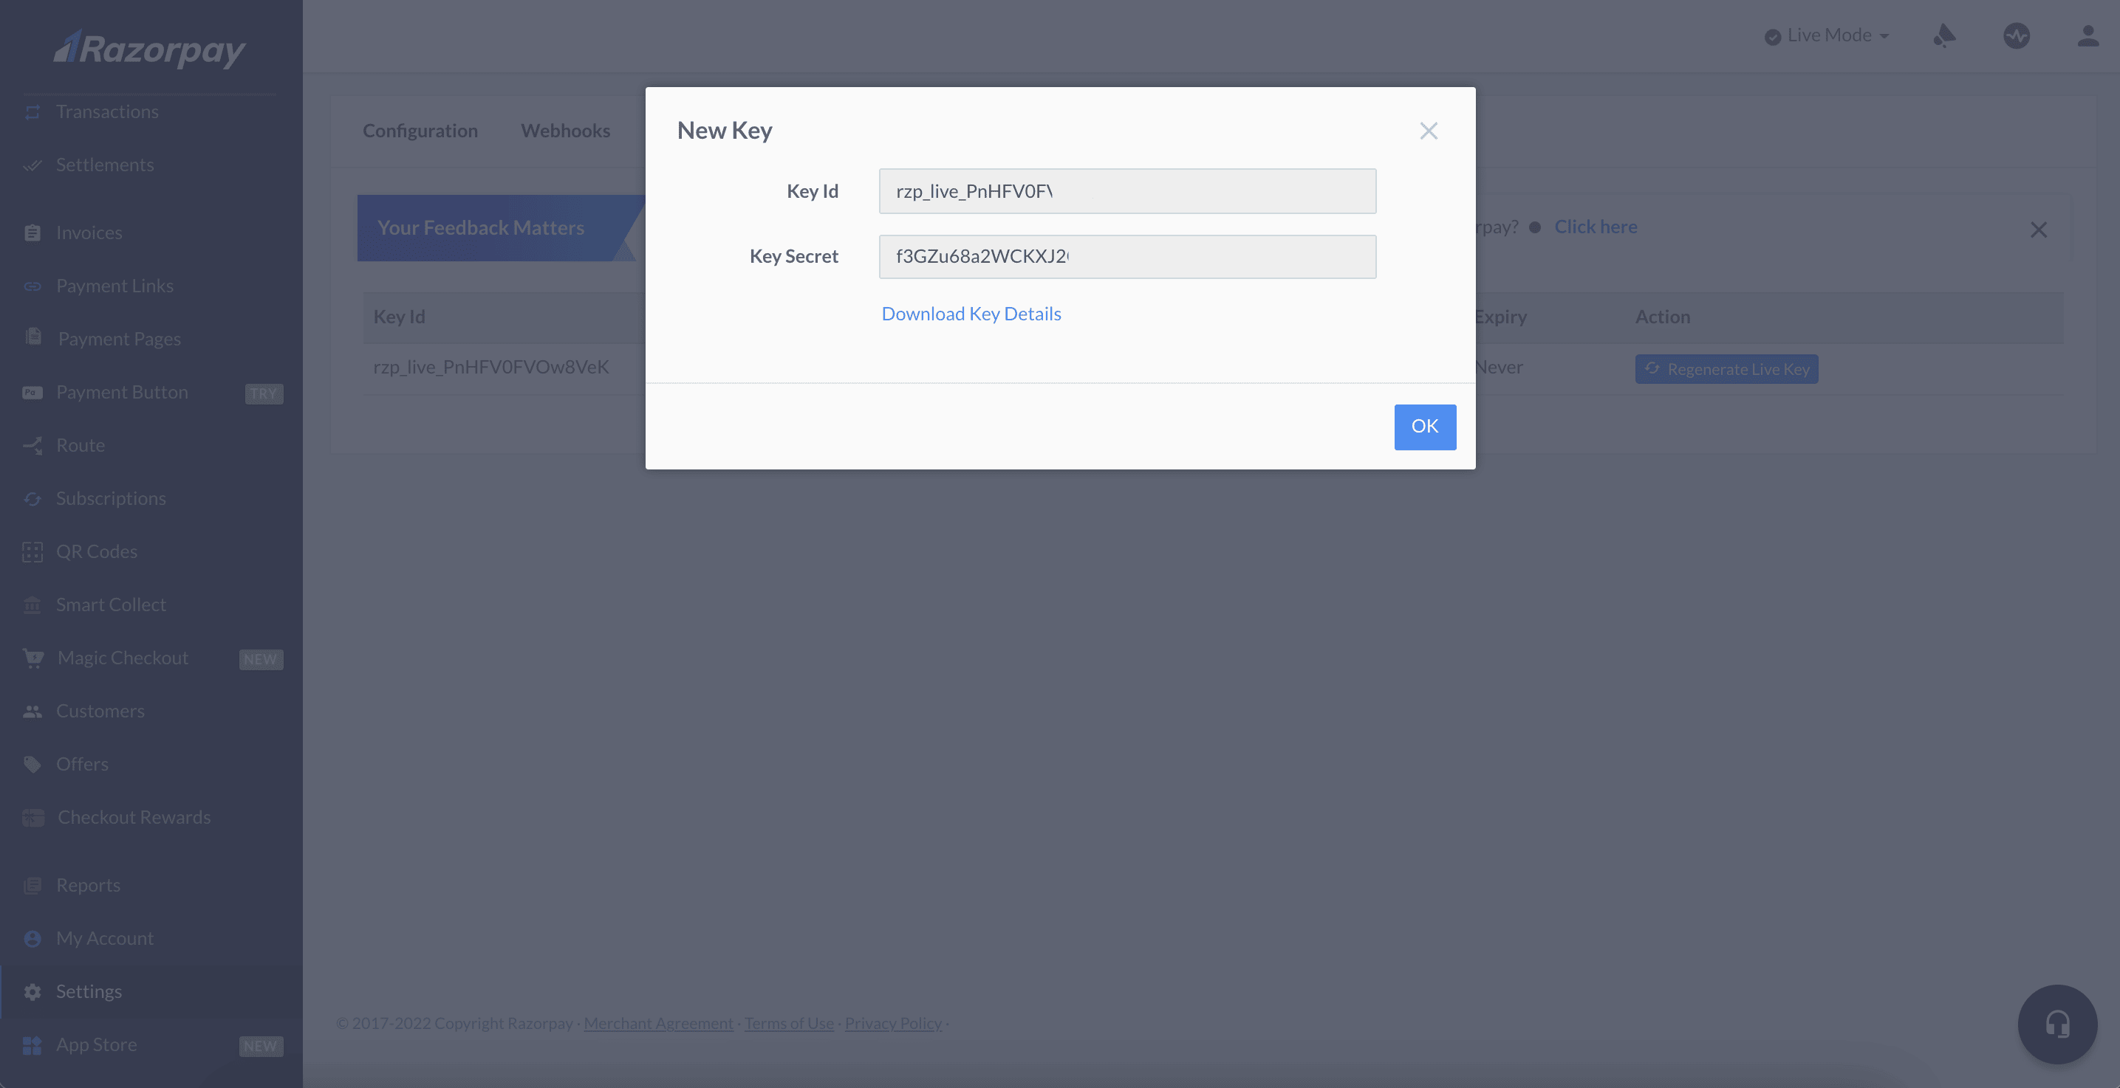
Task: Click the Key Id column header
Action: (x=399, y=317)
